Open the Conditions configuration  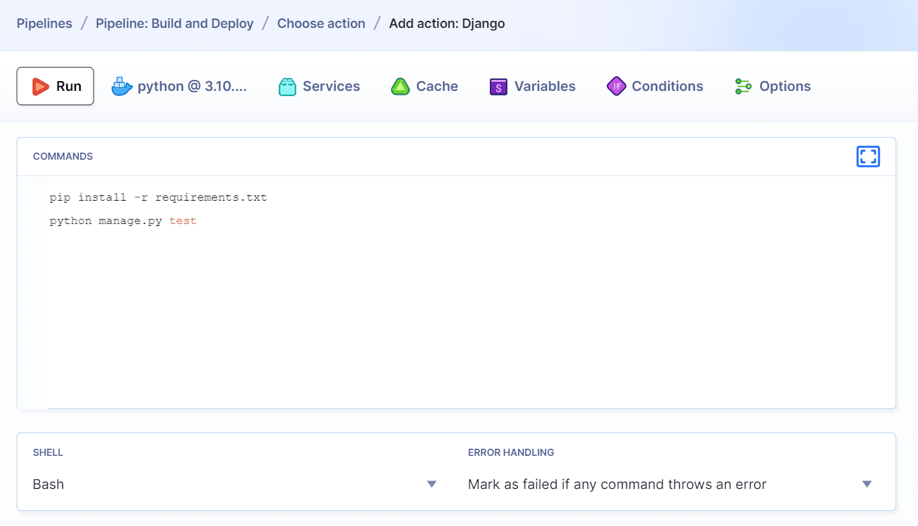(x=655, y=86)
